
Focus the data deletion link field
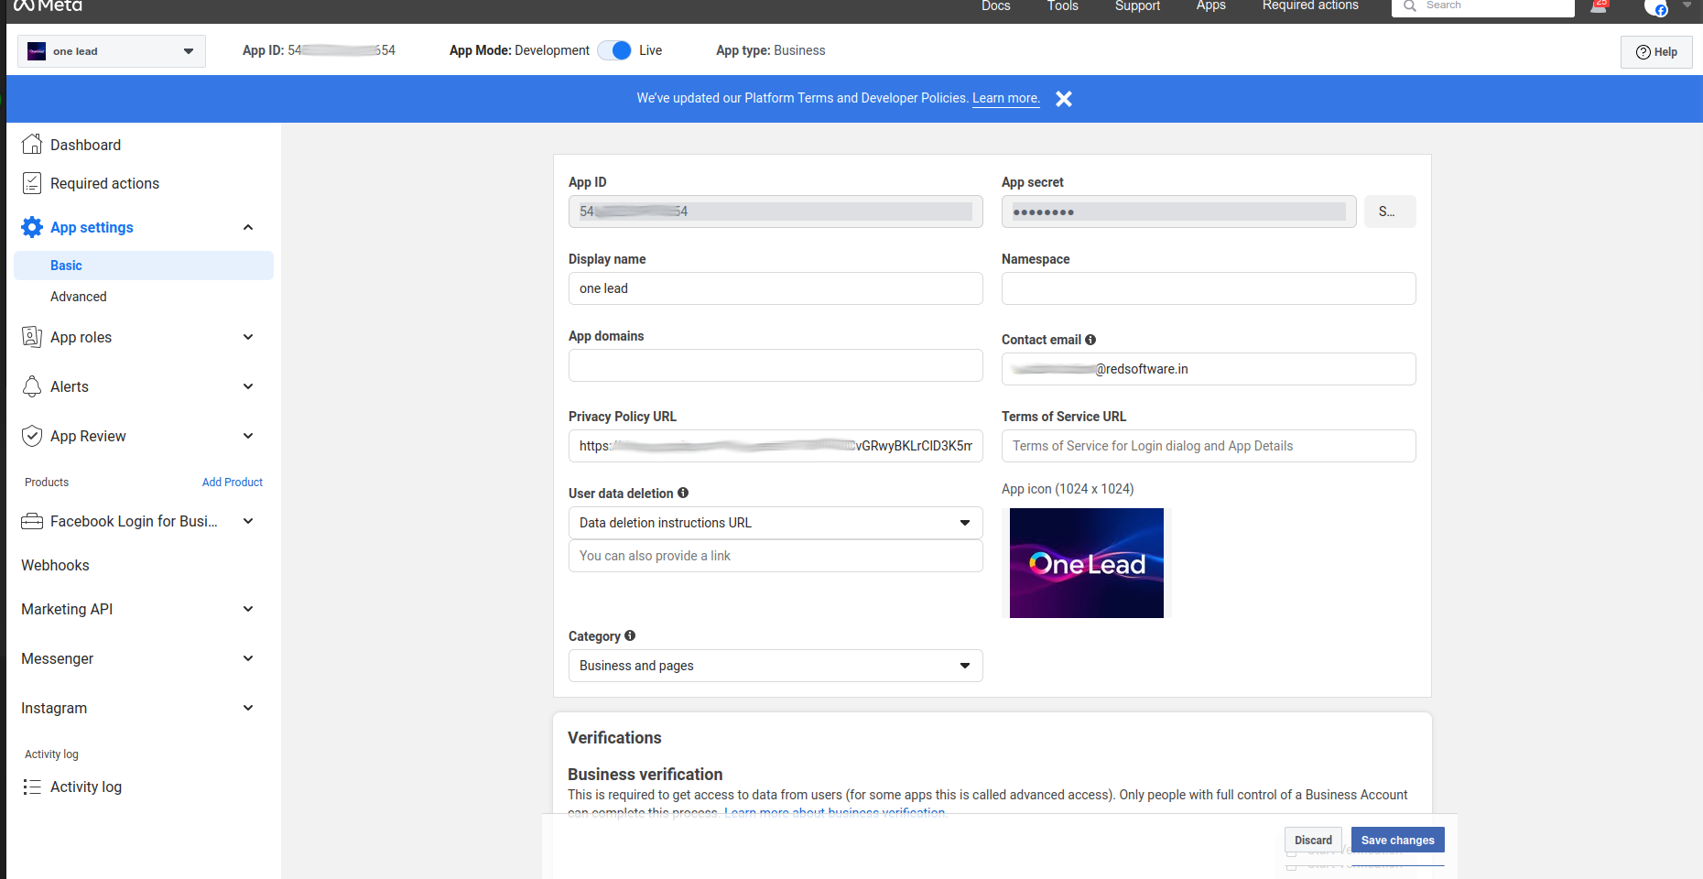click(x=776, y=556)
